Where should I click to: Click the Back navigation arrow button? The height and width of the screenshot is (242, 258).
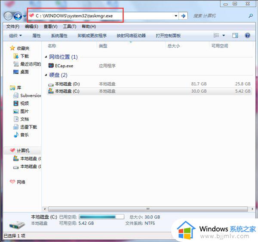[8, 16]
